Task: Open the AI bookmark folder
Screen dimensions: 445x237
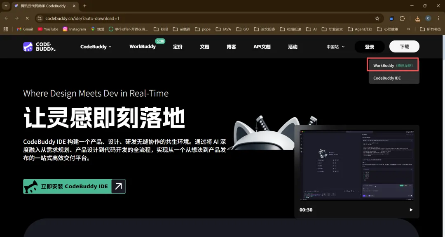Action: coord(311,29)
